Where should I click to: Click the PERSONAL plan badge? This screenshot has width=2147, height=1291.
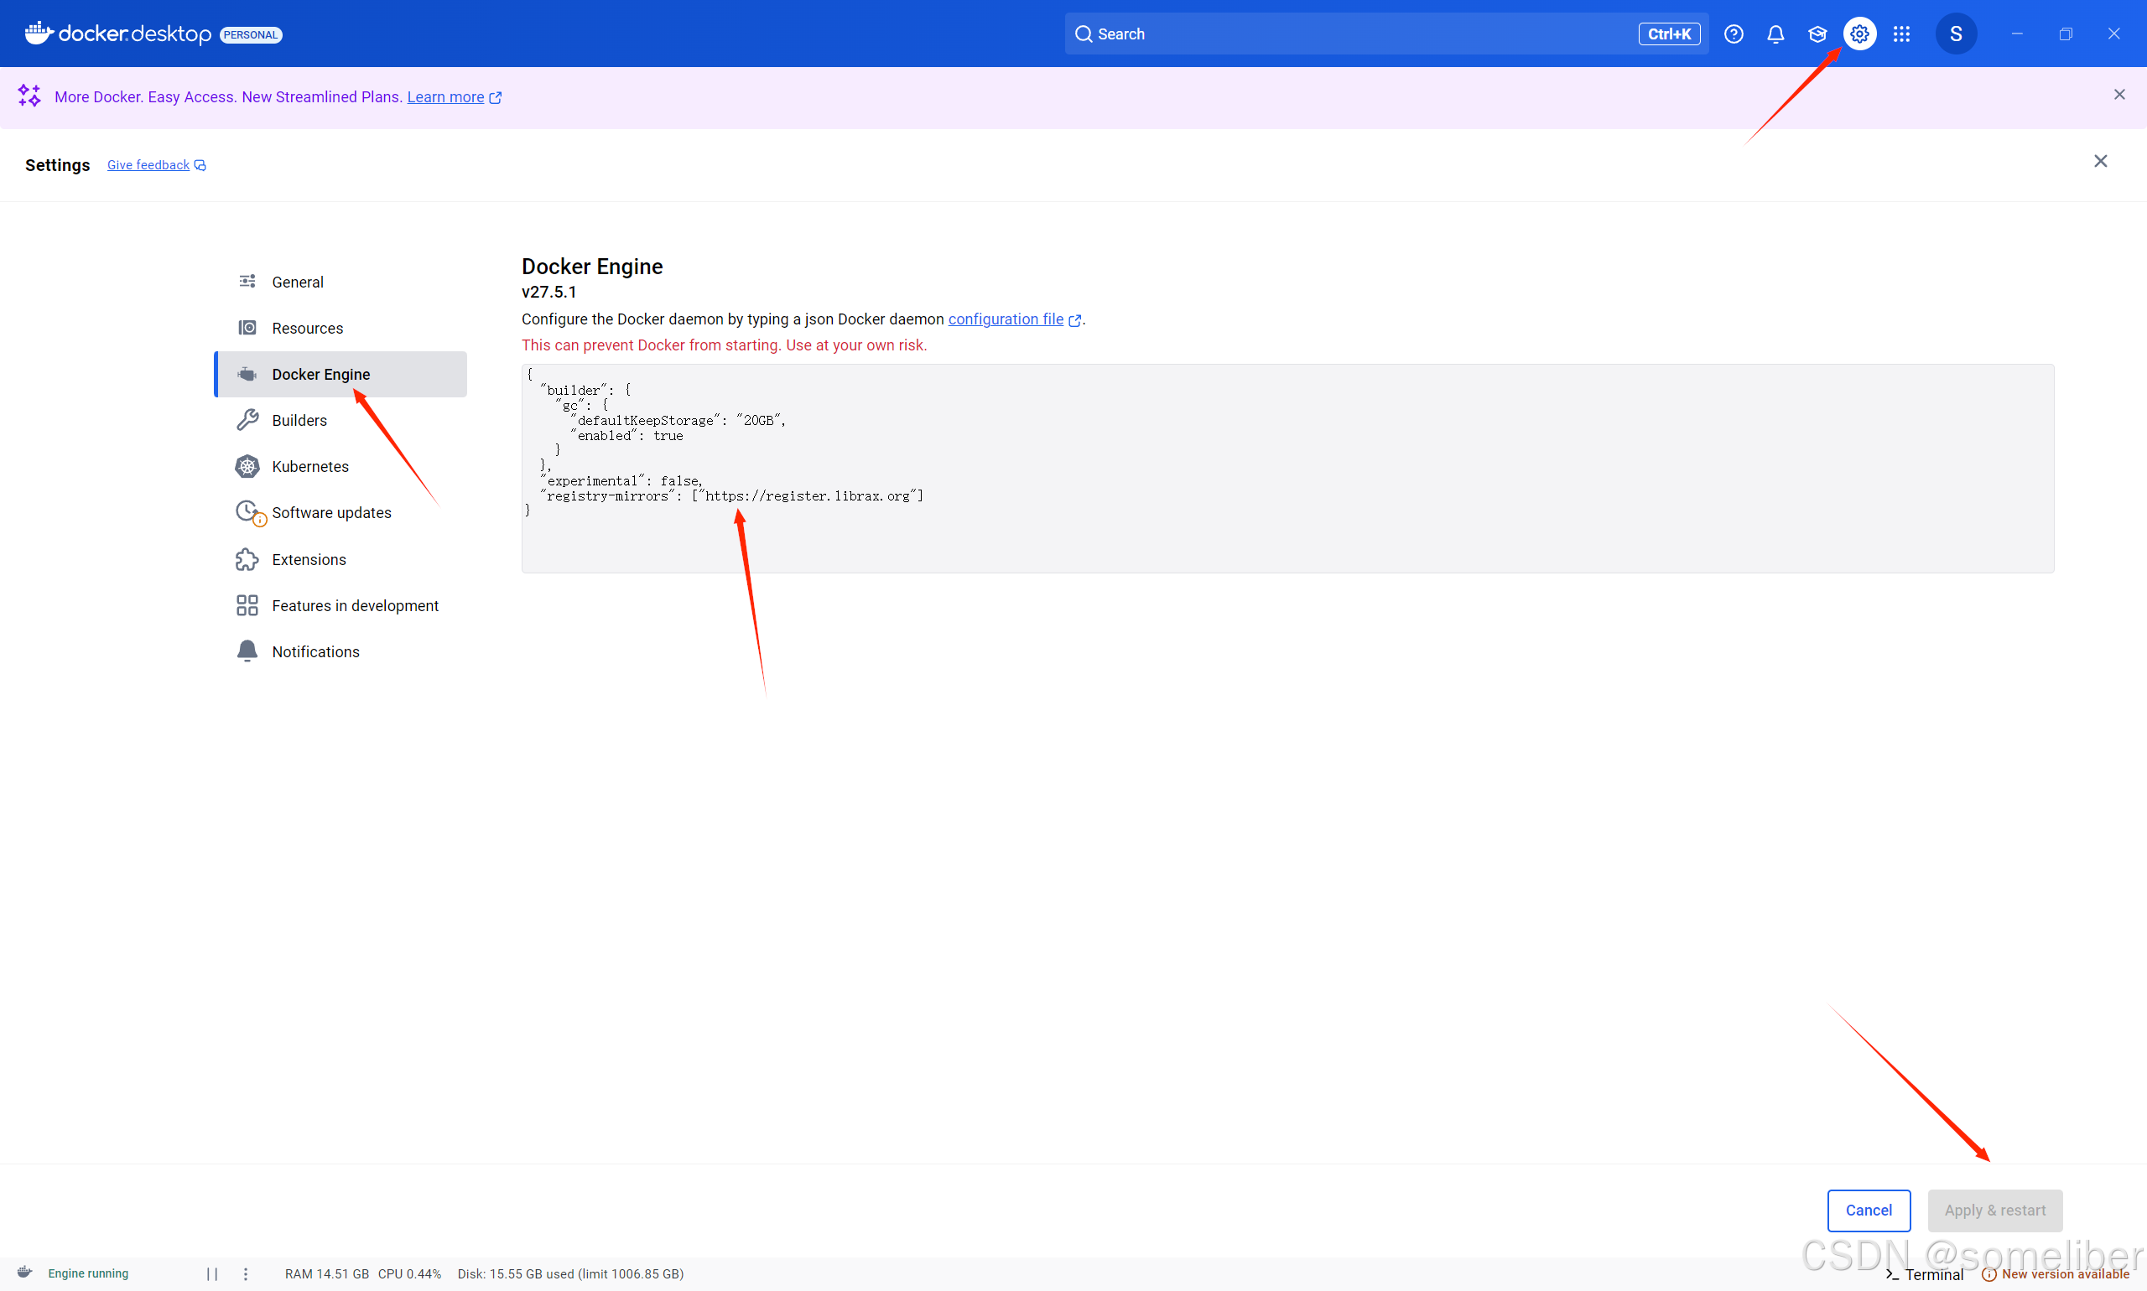point(251,35)
